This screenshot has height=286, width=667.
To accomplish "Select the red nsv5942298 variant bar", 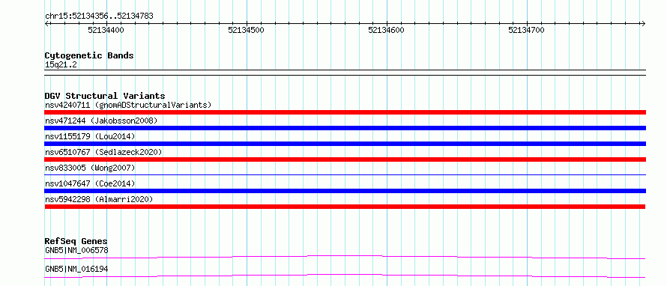I will click(x=345, y=207).
